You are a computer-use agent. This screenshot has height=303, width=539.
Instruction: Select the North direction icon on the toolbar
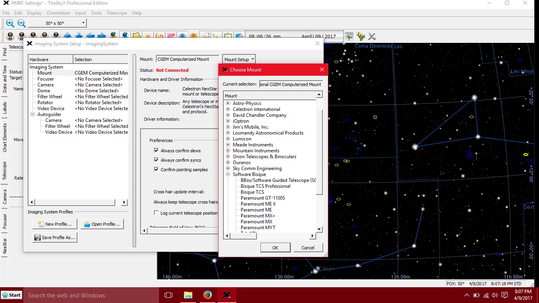[x=10, y=35]
